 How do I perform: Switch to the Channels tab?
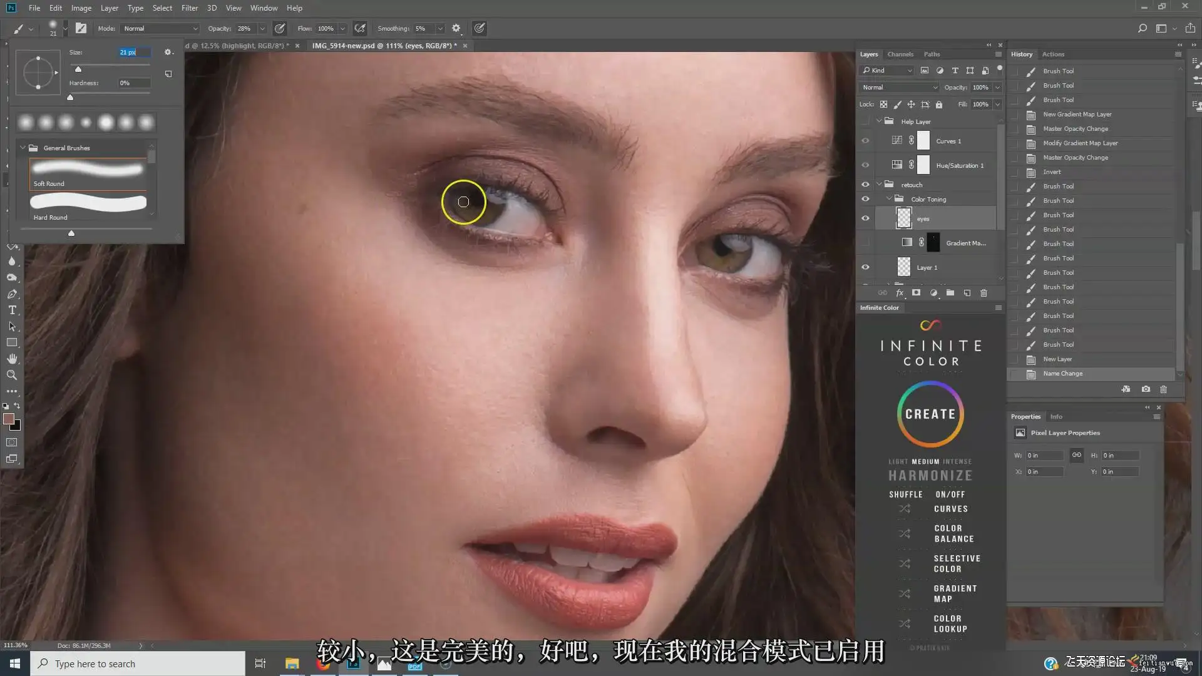[x=900, y=54]
